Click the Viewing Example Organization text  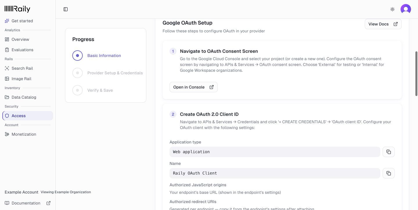tap(66, 192)
